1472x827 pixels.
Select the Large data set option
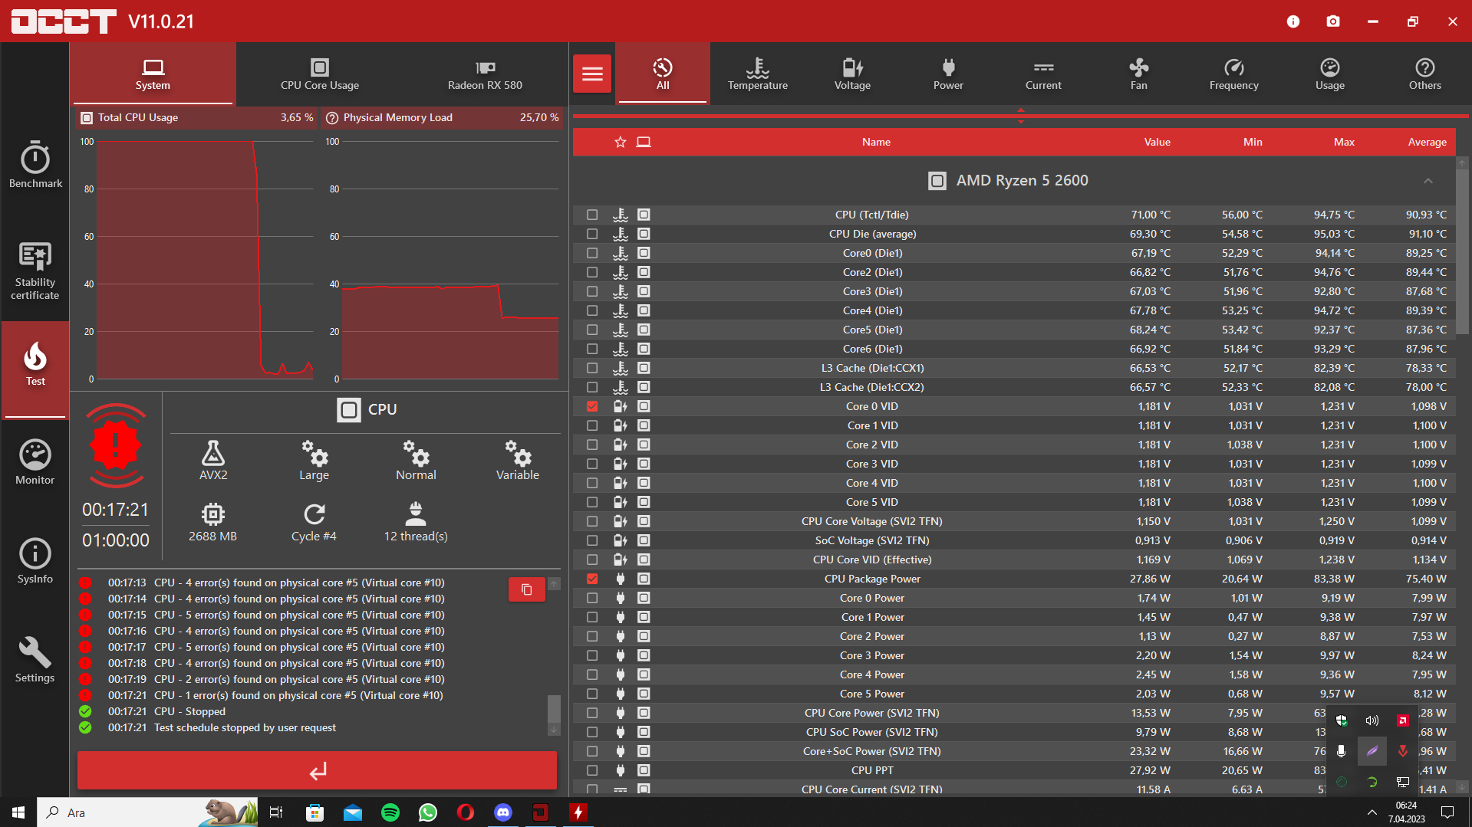click(314, 460)
